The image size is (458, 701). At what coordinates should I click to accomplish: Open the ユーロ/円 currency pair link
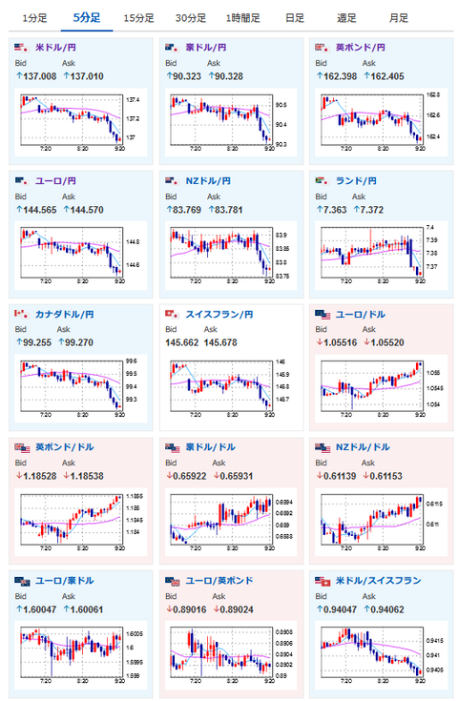pyautogui.click(x=56, y=181)
